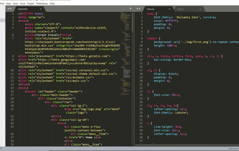Viewport: 239px width, 151px height.
Task: Click the 'Balsamiq Sans' font-family line
Action: [x=185, y=17]
